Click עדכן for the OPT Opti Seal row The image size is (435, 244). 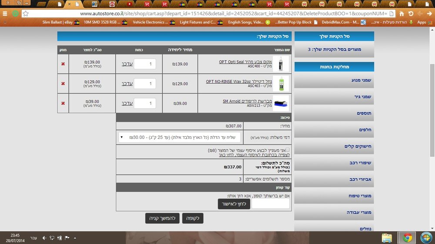tap(127, 64)
